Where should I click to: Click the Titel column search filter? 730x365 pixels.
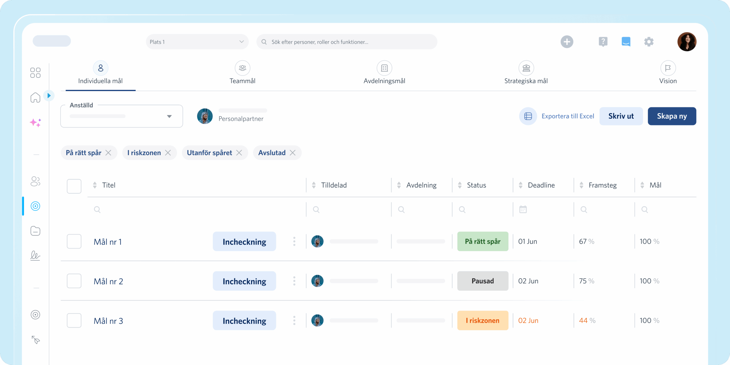97,210
